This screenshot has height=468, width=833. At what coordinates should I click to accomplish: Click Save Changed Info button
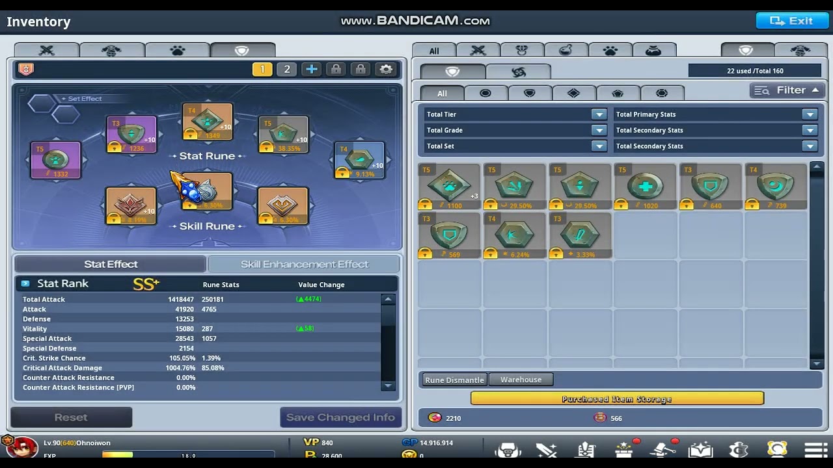coord(340,417)
